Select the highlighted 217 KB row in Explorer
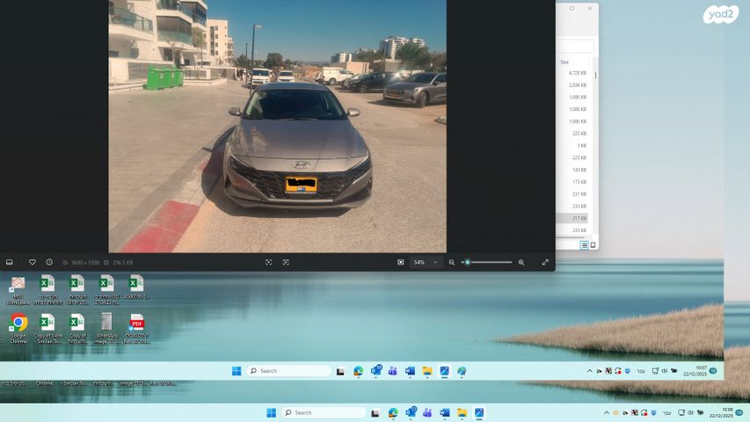750x422 pixels. [573, 218]
